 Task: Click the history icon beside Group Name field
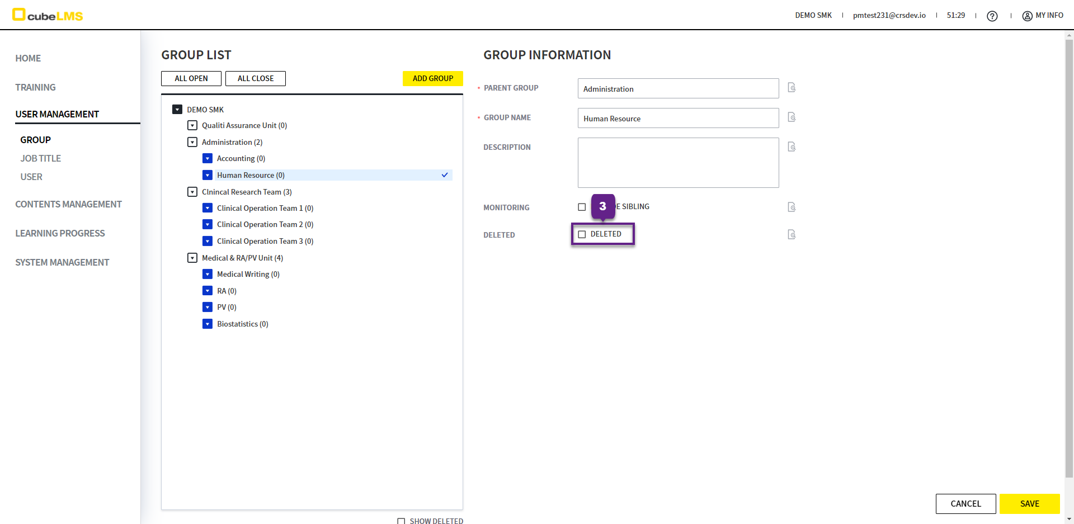point(792,117)
